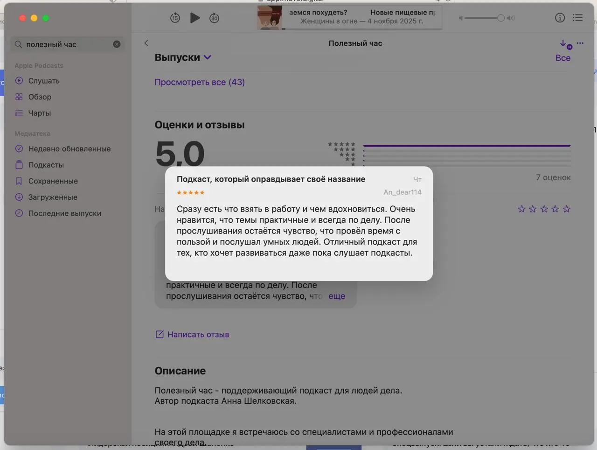Open Просмотреть все (43) link
The width and height of the screenshot is (597, 450).
tap(200, 82)
